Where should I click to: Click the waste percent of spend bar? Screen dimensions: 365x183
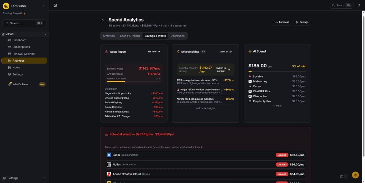[x=133, y=82]
